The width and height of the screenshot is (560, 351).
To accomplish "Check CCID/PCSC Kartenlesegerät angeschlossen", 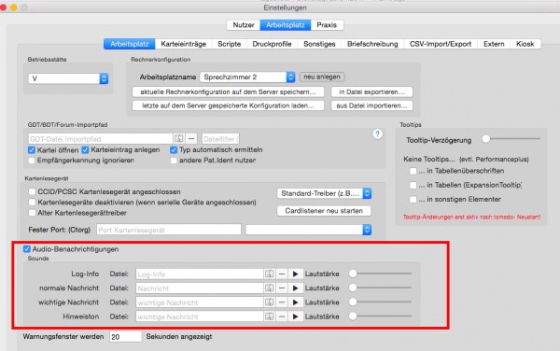I will [x=32, y=191].
